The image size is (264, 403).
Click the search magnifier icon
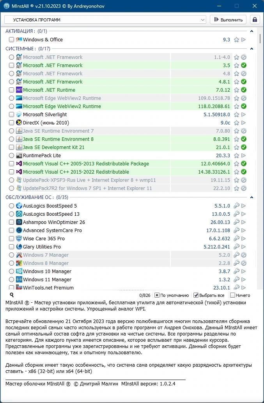coord(12,295)
